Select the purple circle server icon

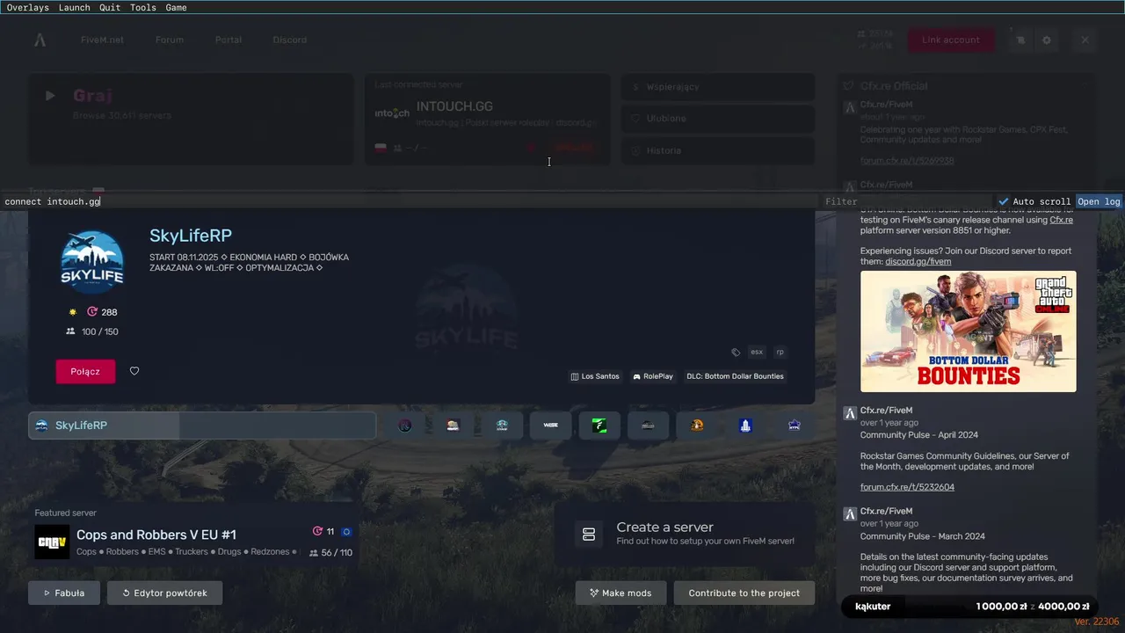pos(405,426)
